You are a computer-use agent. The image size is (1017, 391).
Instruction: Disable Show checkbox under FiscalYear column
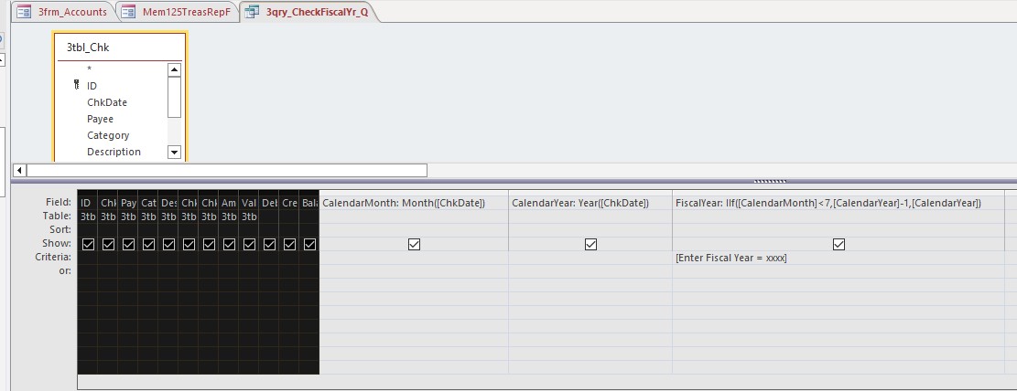(838, 244)
